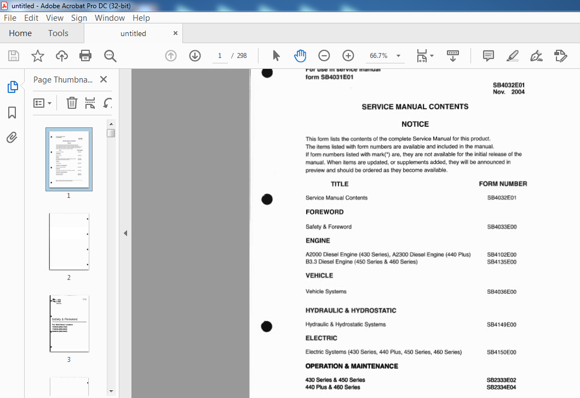The height and width of the screenshot is (398, 580).
Task: Open the Sign menu
Action: [x=79, y=17]
